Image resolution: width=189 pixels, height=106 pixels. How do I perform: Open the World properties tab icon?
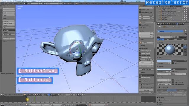(x=167, y=24)
